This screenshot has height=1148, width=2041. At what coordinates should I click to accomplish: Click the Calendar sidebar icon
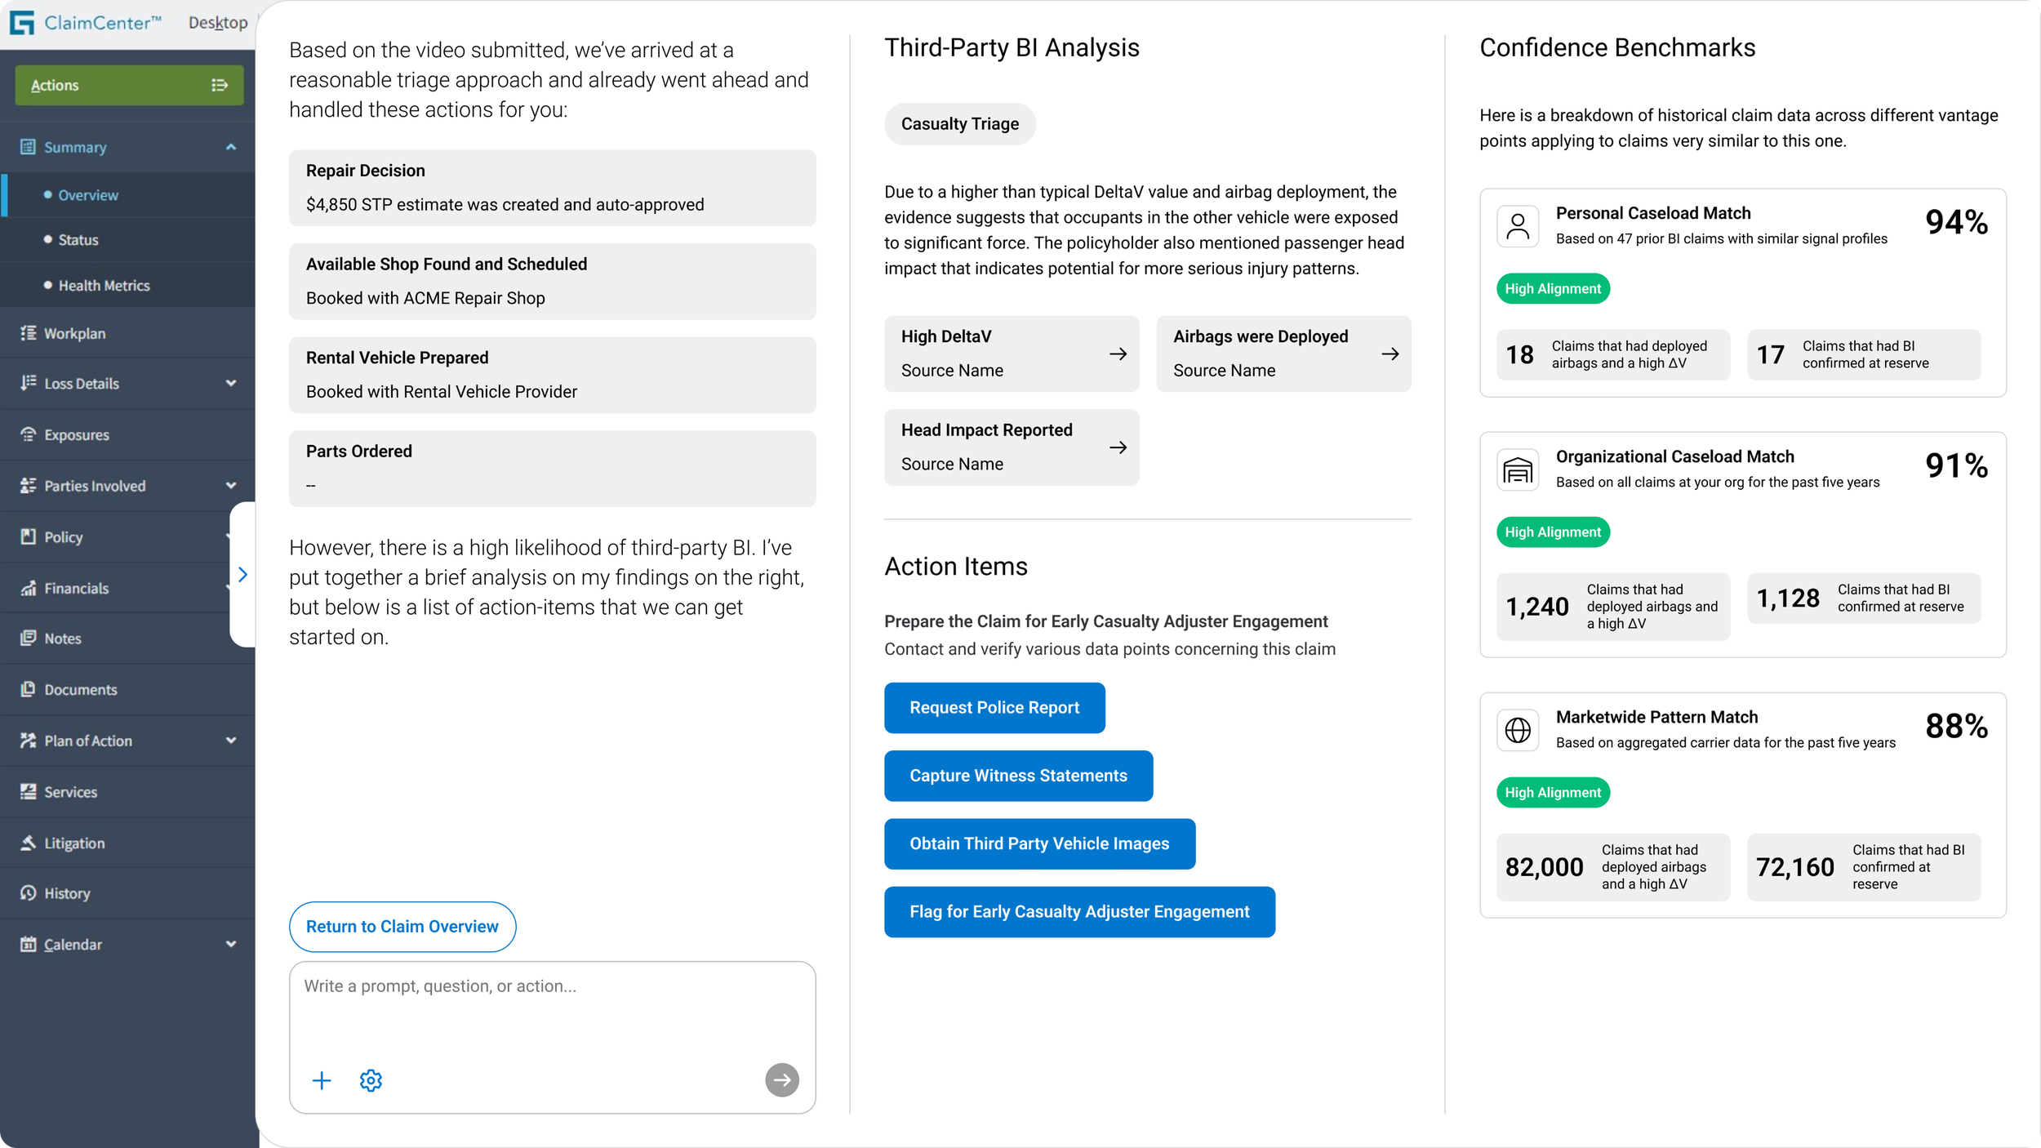(28, 945)
